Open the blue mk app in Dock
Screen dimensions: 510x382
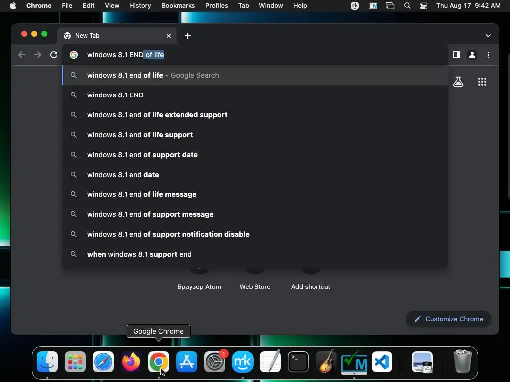click(x=243, y=362)
